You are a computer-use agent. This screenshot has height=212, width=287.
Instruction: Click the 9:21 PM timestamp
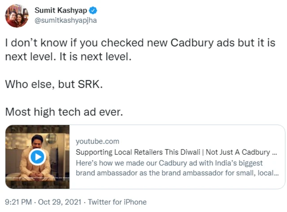coord(18,202)
